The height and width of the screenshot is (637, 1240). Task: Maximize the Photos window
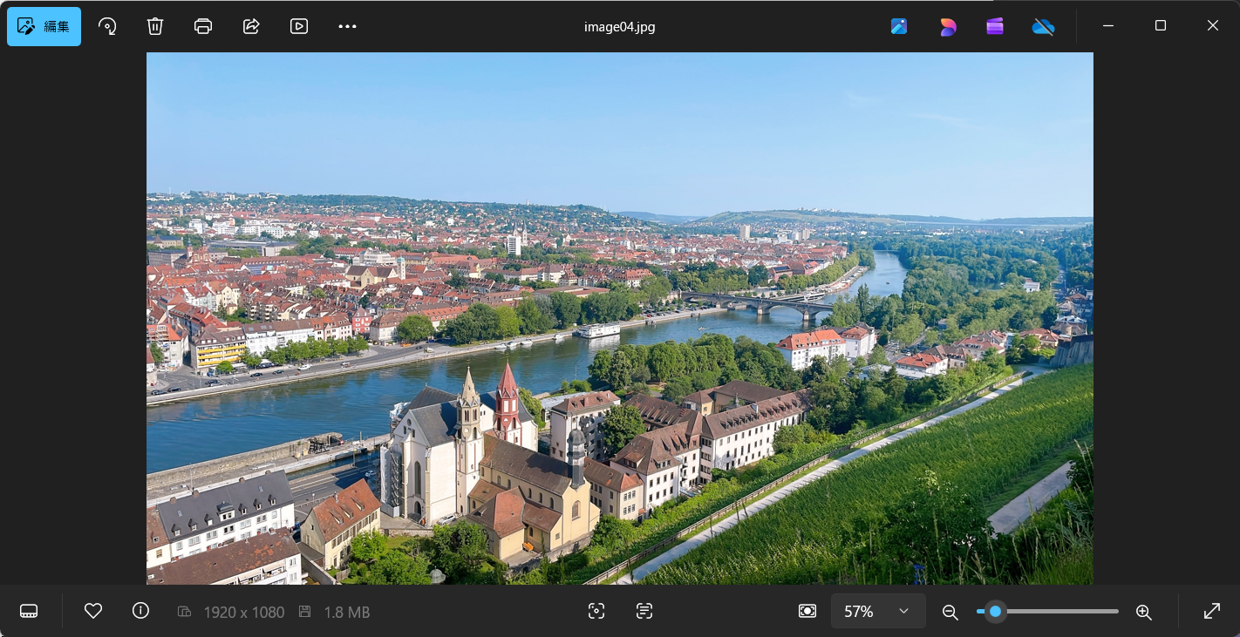click(x=1161, y=26)
